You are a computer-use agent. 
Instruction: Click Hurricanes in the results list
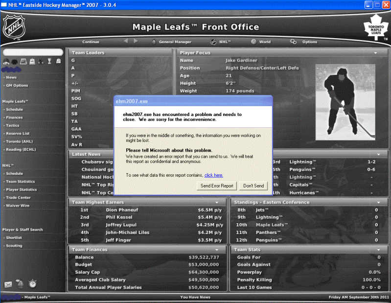[x=304, y=193]
